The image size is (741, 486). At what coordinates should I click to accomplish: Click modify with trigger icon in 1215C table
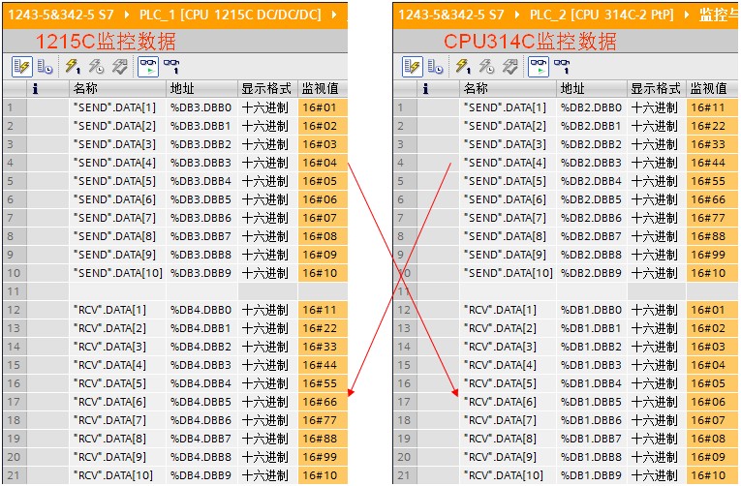tap(97, 67)
